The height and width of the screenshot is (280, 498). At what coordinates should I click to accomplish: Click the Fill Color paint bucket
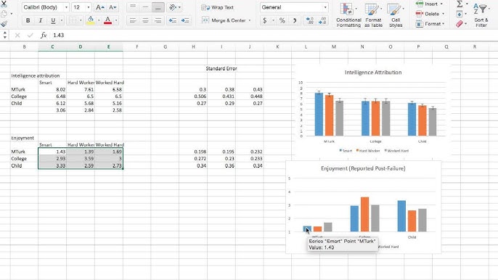pyautogui.click(x=91, y=20)
